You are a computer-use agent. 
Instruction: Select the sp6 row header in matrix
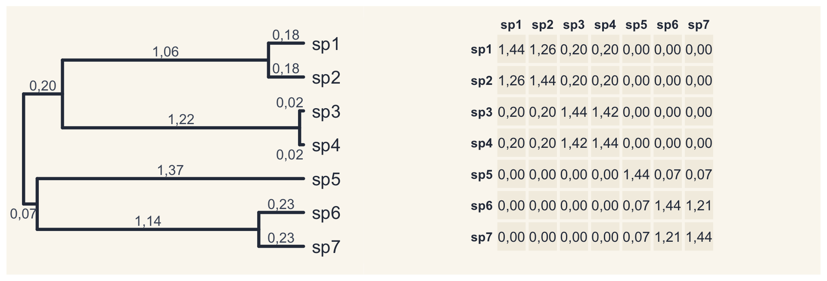tap(482, 206)
